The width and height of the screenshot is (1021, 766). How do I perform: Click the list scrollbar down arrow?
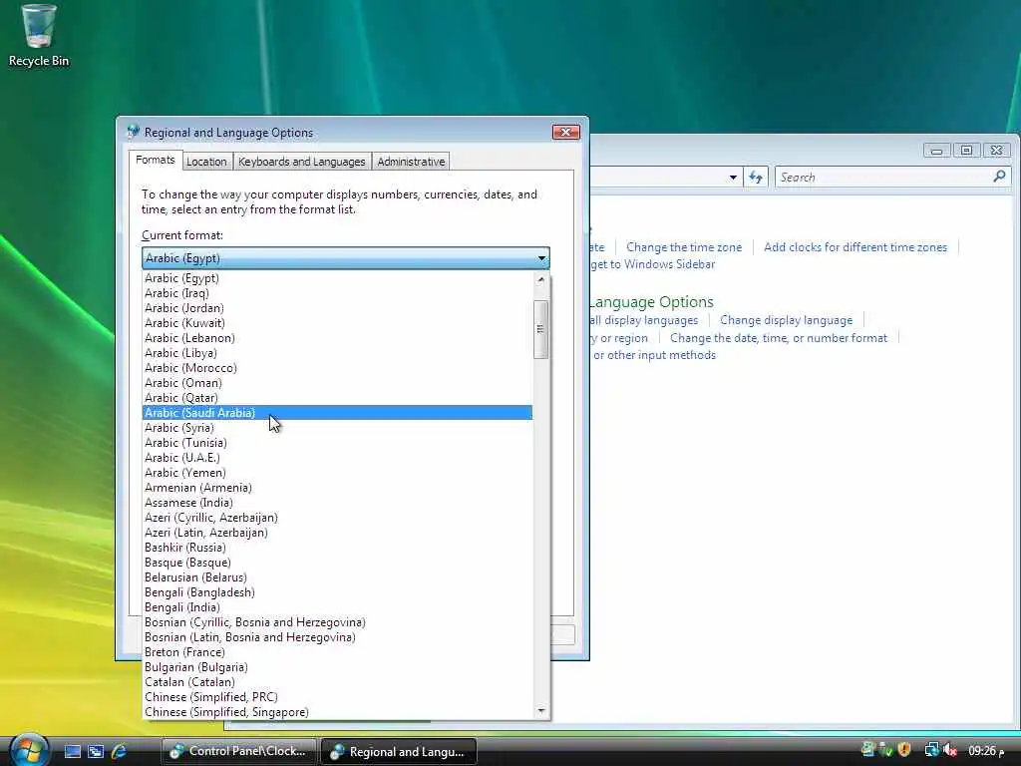pyautogui.click(x=541, y=710)
